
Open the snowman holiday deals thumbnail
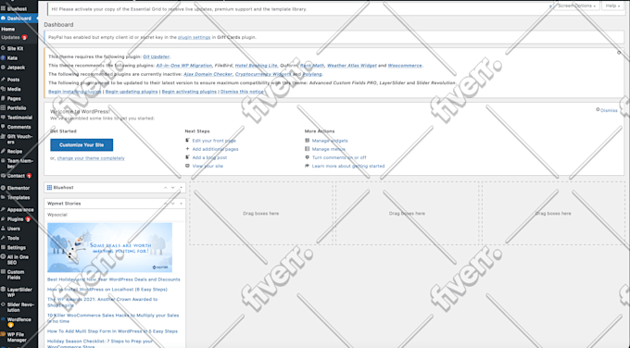coord(109,248)
